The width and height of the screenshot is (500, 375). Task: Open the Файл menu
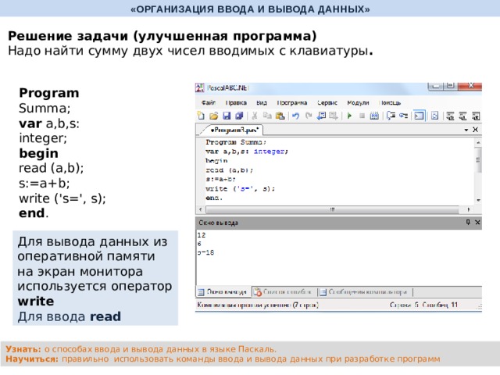coord(209,102)
